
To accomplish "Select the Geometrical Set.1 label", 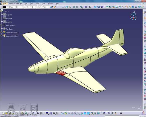I will [x=12, y=33].
